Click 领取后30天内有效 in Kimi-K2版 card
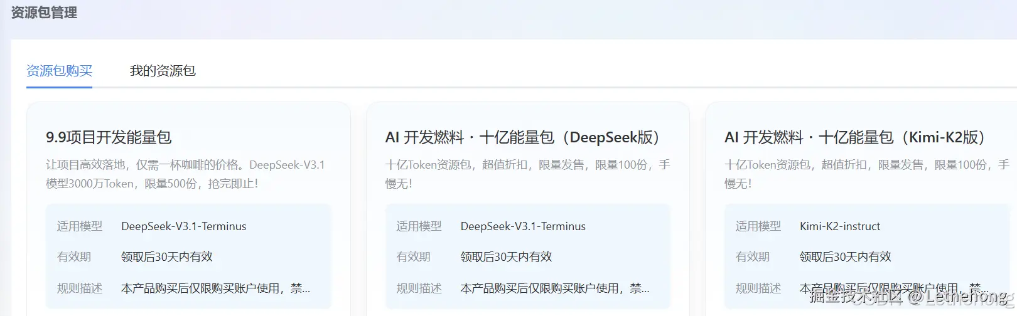 point(846,257)
